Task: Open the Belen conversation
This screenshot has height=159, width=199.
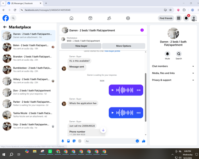Action: coord(28,47)
